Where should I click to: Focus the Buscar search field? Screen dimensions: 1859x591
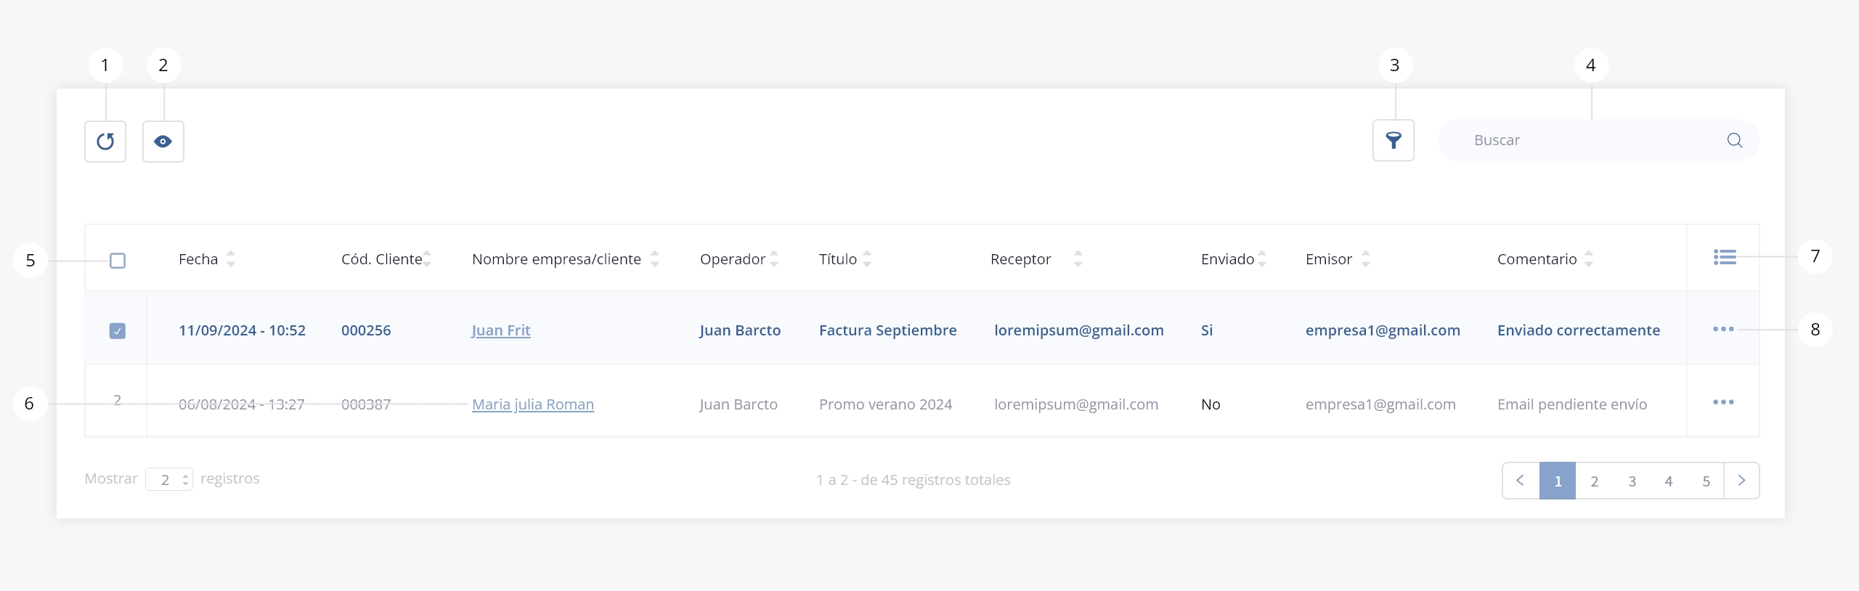point(1583,140)
